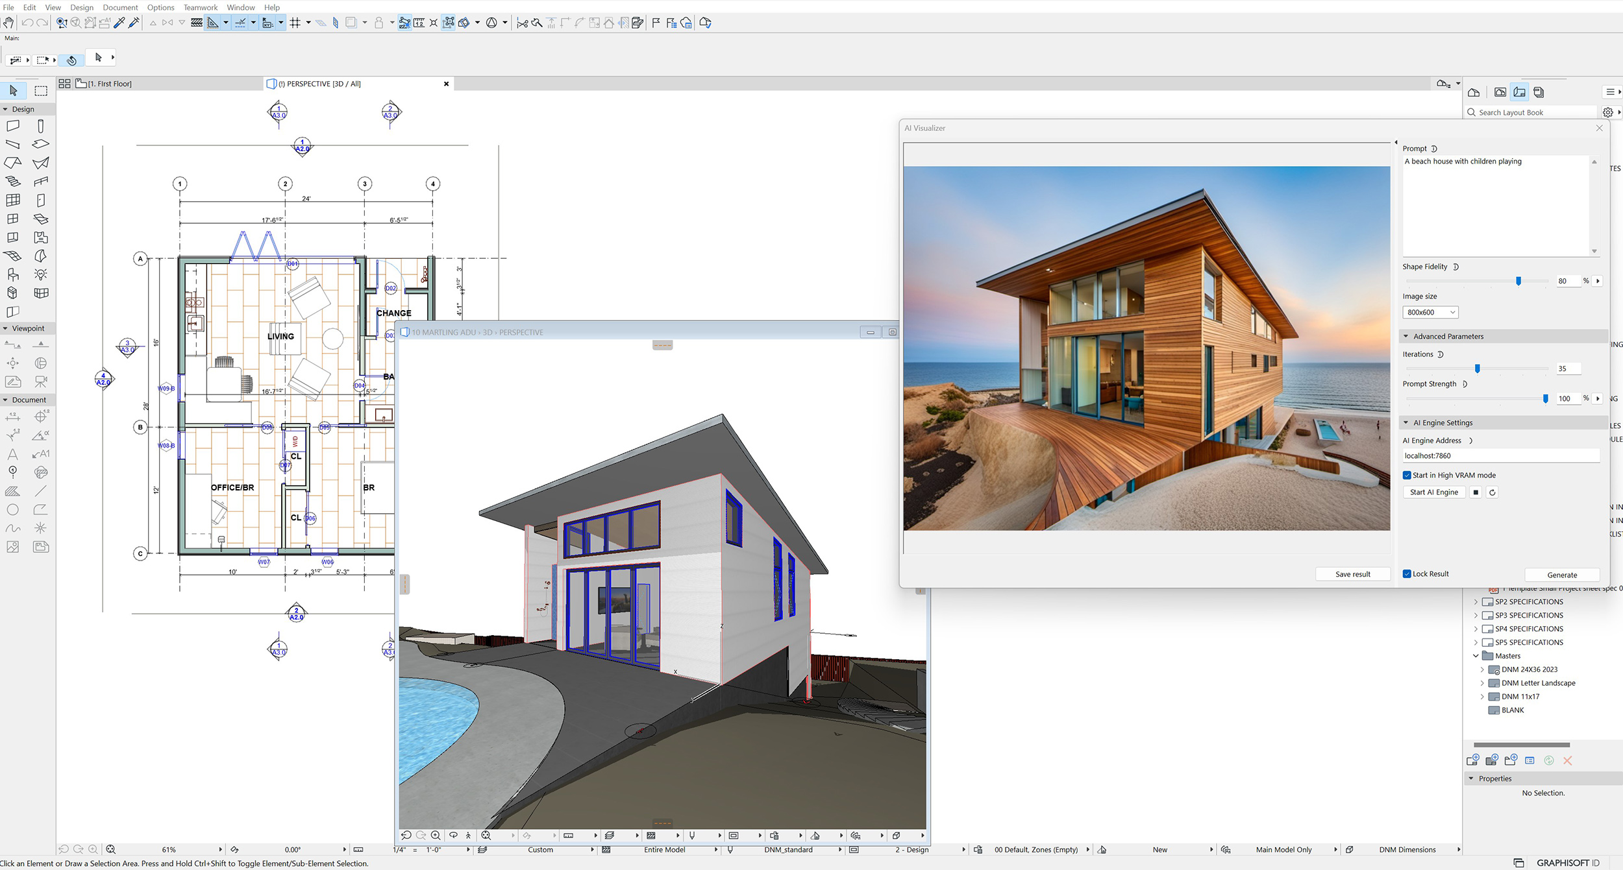This screenshot has height=870, width=1623.
Task: Pick the Roof tool
Action: 13,163
